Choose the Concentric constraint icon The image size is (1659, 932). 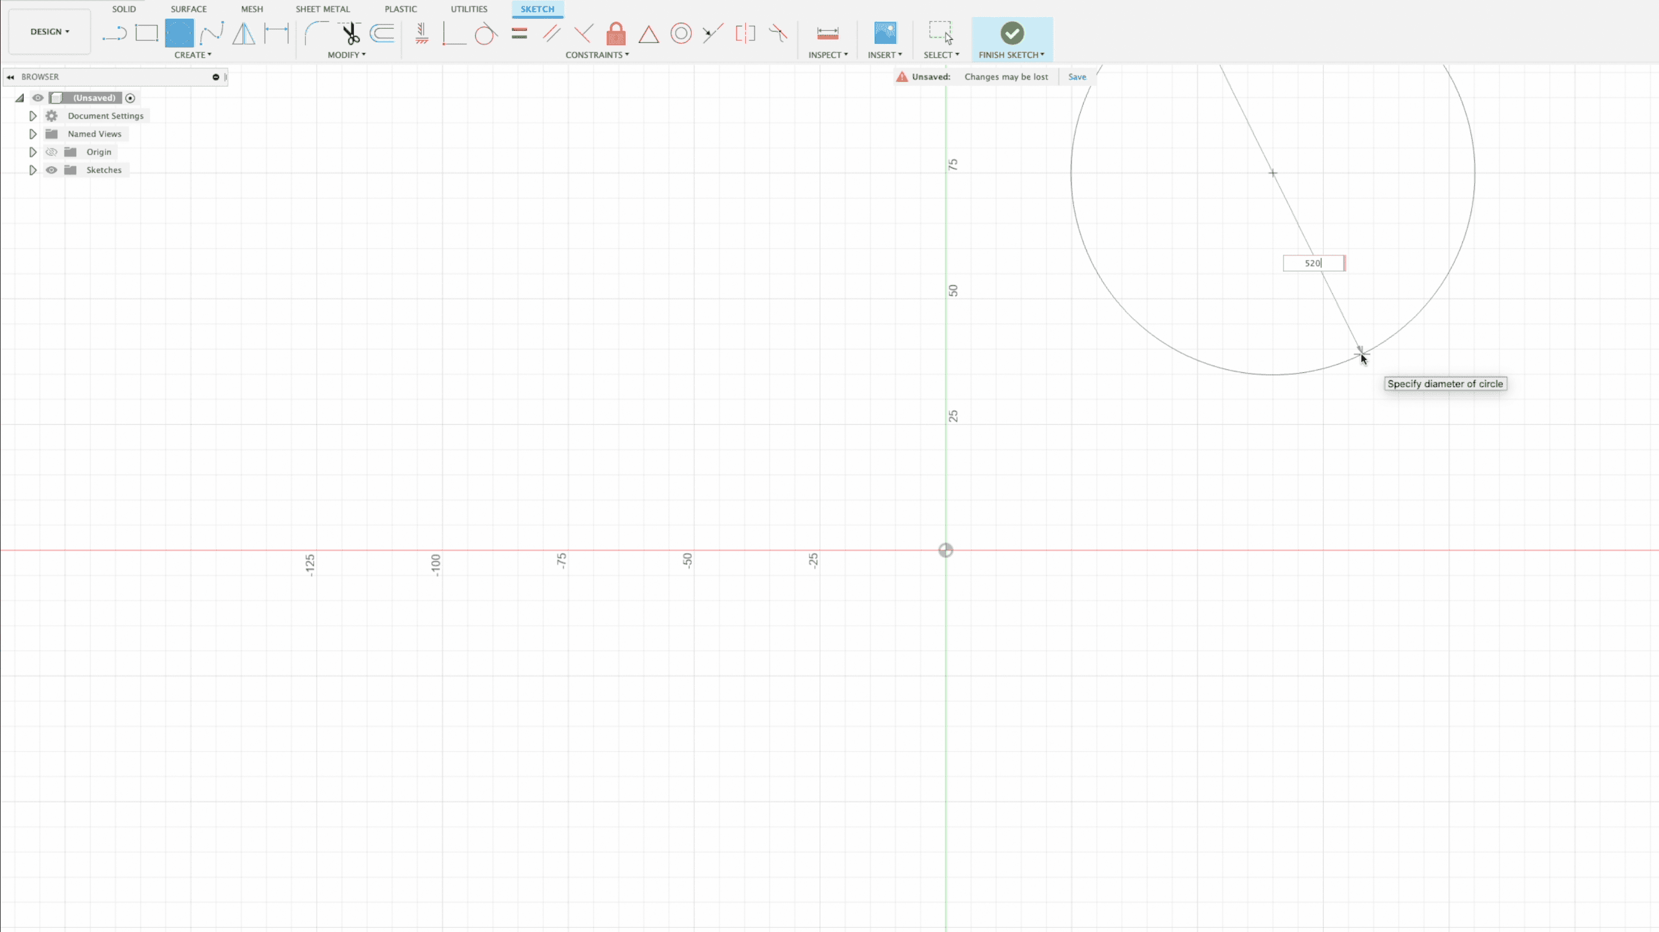coord(681,33)
